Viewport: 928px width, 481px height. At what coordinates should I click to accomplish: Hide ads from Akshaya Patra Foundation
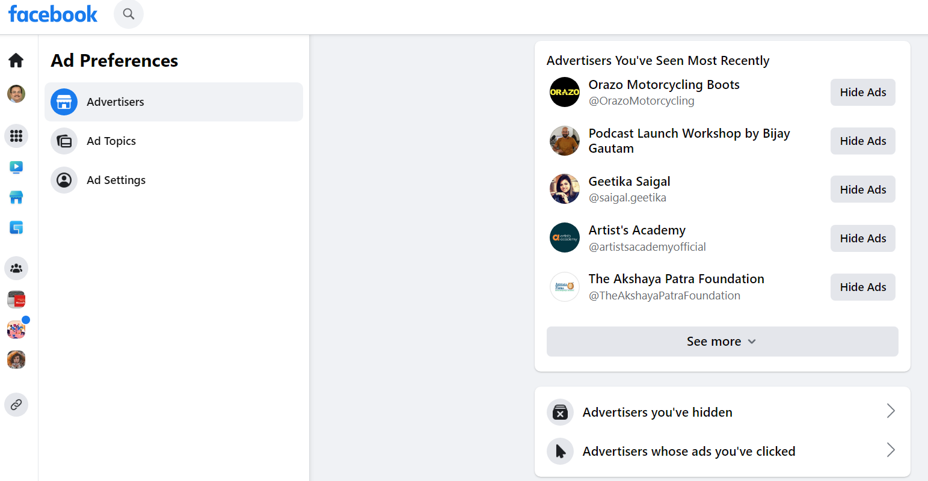[x=862, y=287]
